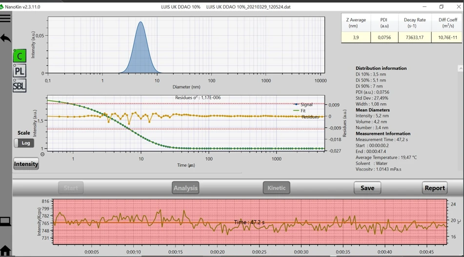Viewport: 464px width, 257px height.
Task: Click the Z Average value 3,9
Action: (x=356, y=37)
